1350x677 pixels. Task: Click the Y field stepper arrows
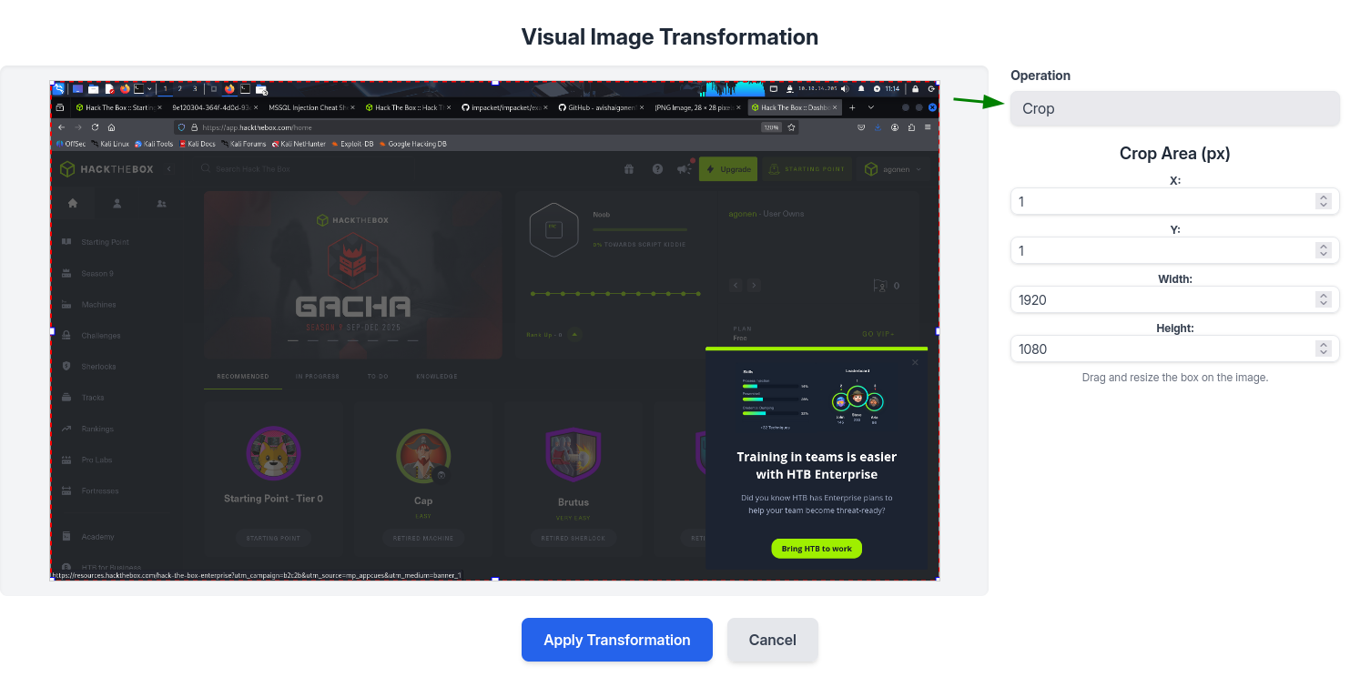tap(1323, 250)
